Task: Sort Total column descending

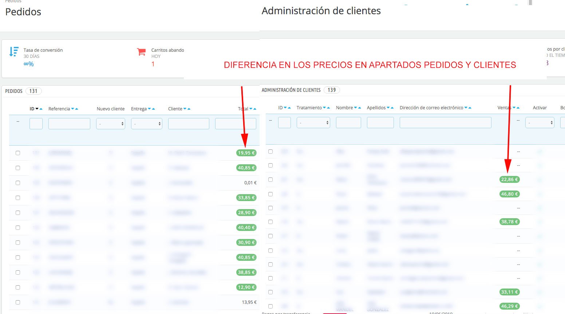Action: [x=251, y=109]
